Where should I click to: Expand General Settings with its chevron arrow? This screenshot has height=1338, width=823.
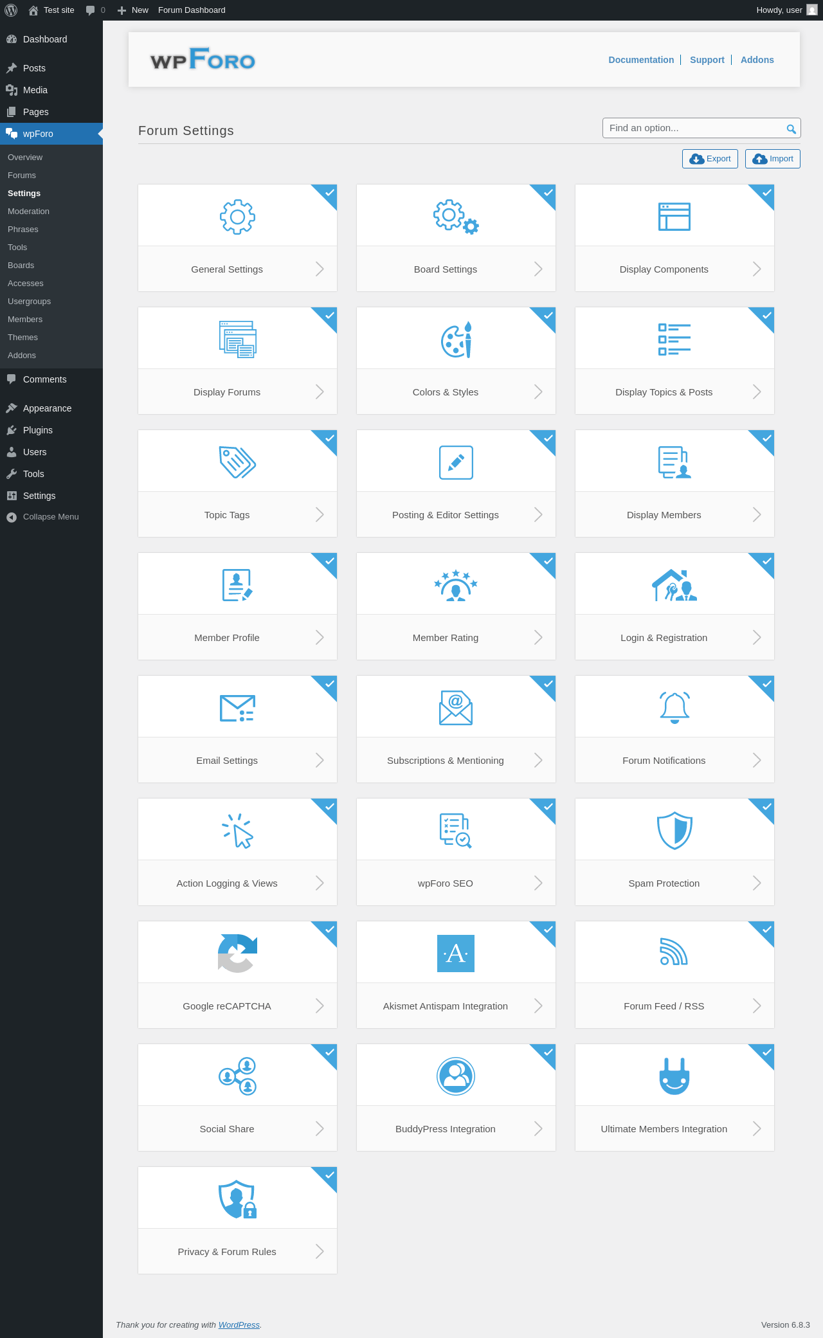point(320,269)
